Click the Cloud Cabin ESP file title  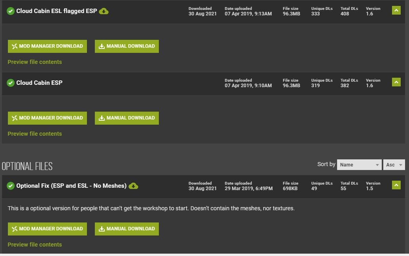click(x=39, y=83)
